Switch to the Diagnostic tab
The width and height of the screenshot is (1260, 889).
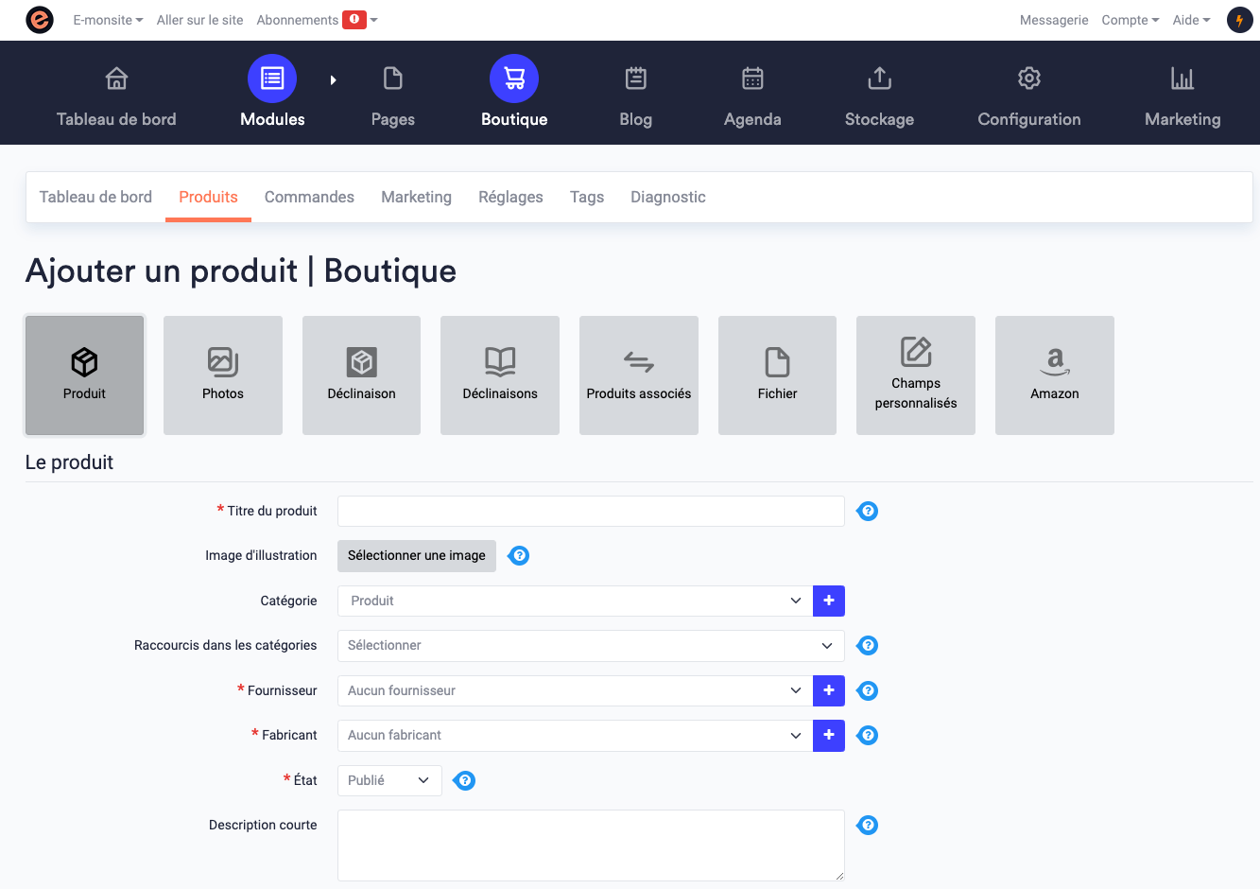[x=668, y=197]
